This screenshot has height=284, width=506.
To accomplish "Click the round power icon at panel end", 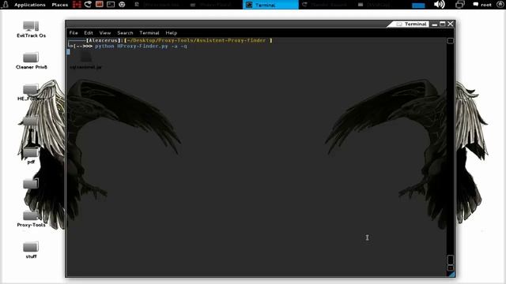I will click(x=500, y=4).
